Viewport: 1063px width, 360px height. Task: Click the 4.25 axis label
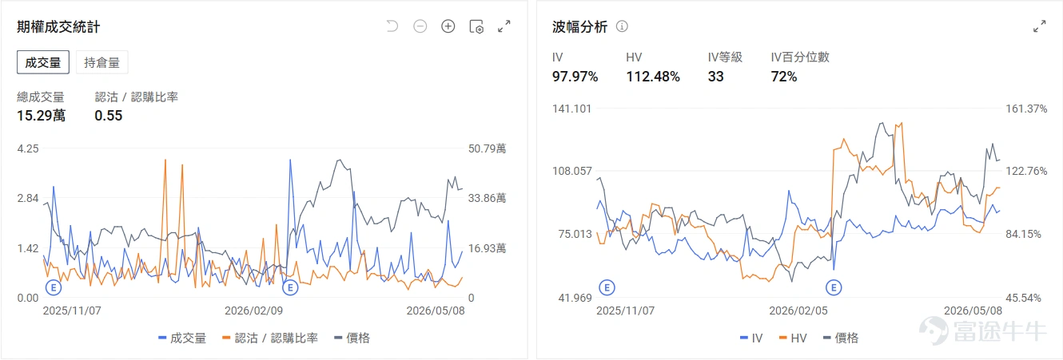[x=28, y=148]
